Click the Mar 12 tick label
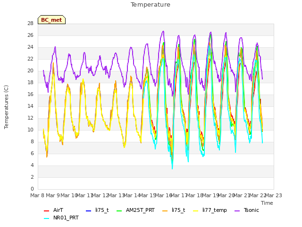Screen dimensions: 302x227 coord(101,195)
